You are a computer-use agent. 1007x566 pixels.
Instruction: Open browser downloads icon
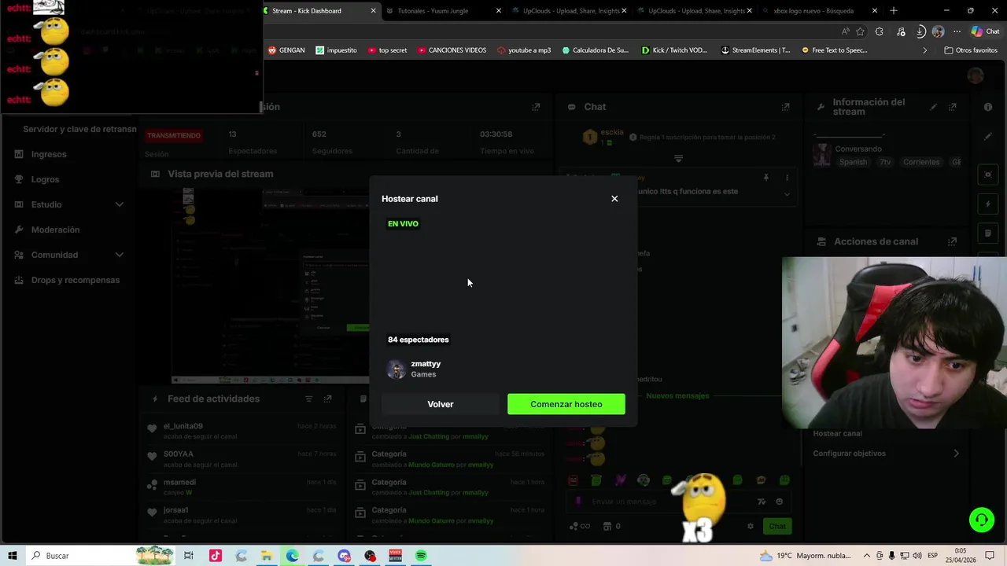(920, 31)
